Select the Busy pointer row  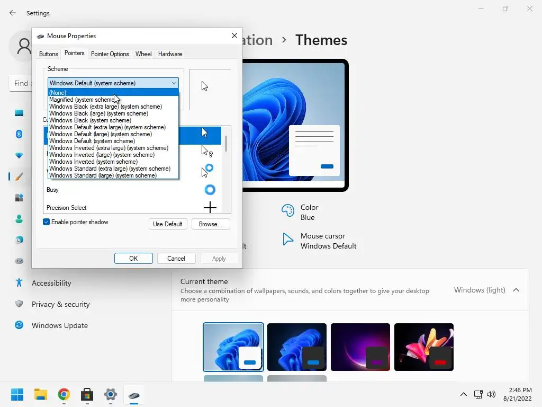pyautogui.click(x=132, y=190)
